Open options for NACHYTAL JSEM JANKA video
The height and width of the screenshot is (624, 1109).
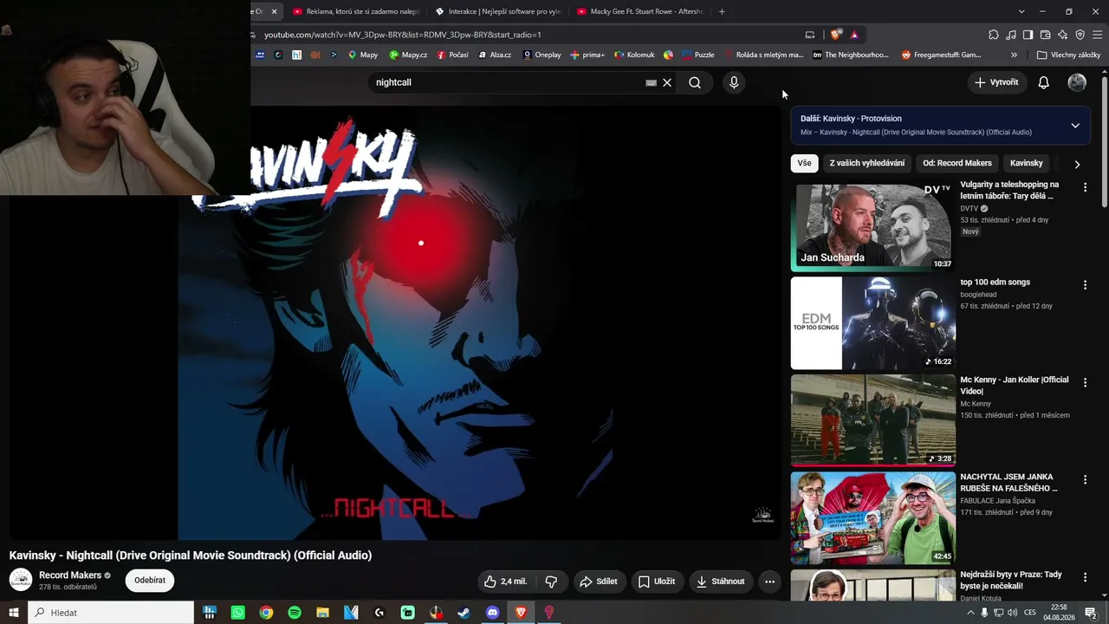click(x=1085, y=480)
